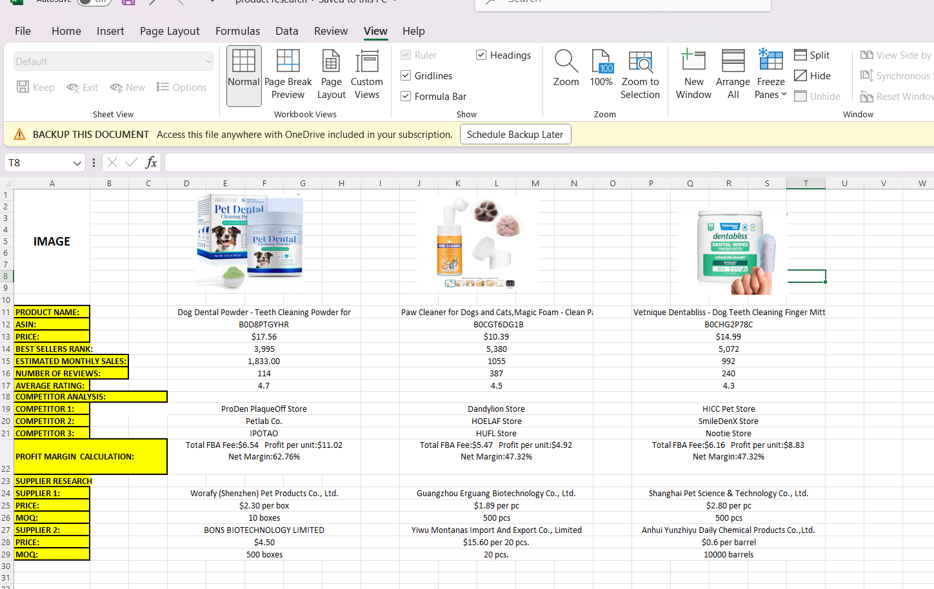Click the formula bar Enter checkmark
The width and height of the screenshot is (934, 589).
[132, 162]
